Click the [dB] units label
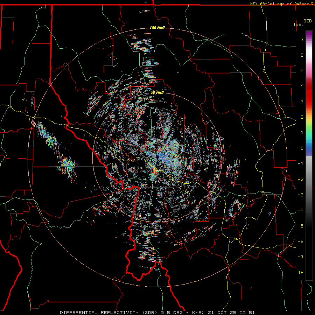The height and width of the screenshot is (315, 315). [x=299, y=24]
